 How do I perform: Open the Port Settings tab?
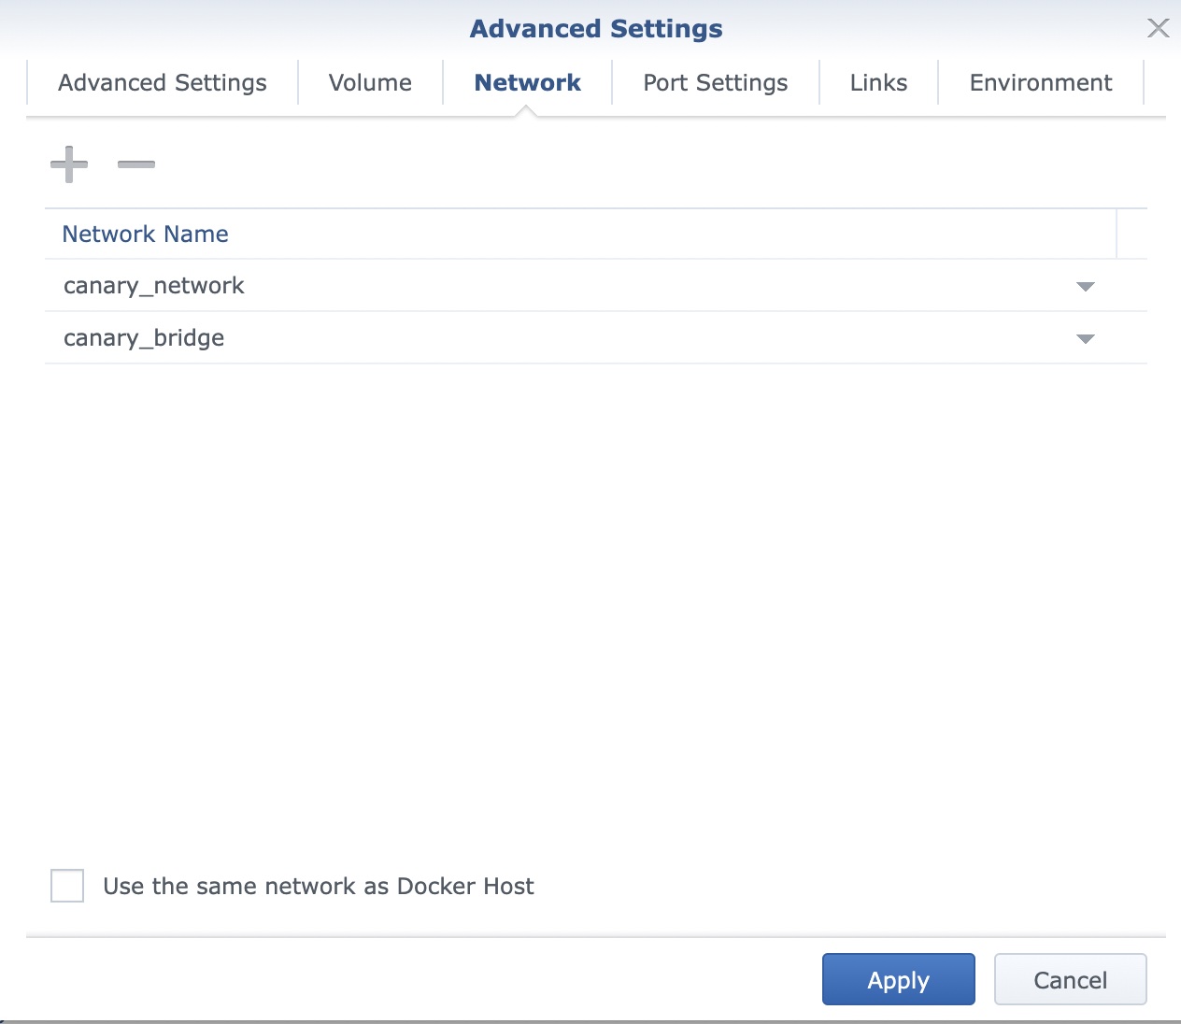click(714, 82)
